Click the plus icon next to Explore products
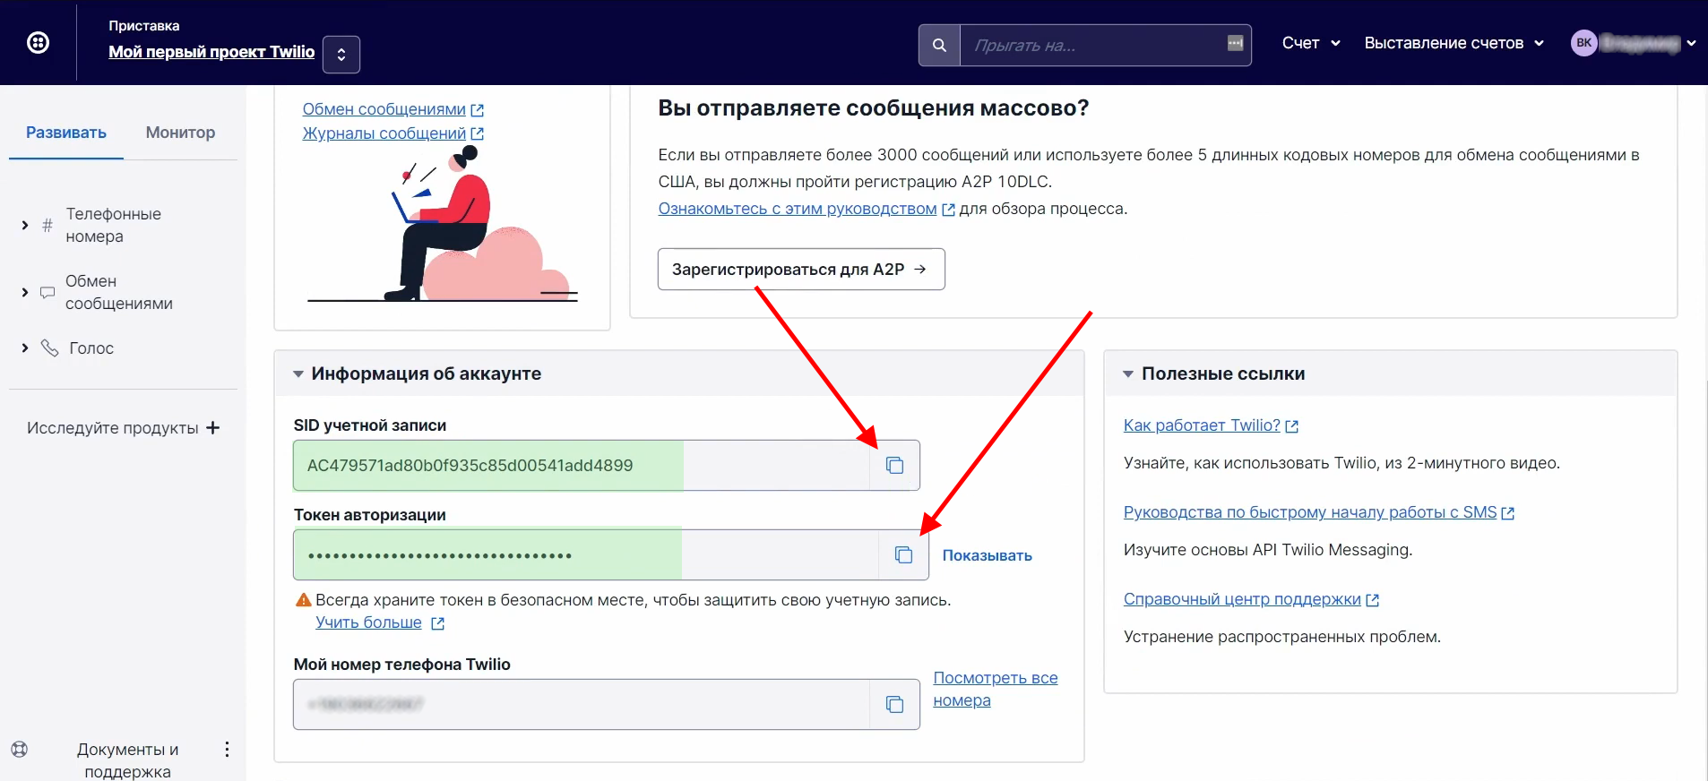 tap(213, 428)
